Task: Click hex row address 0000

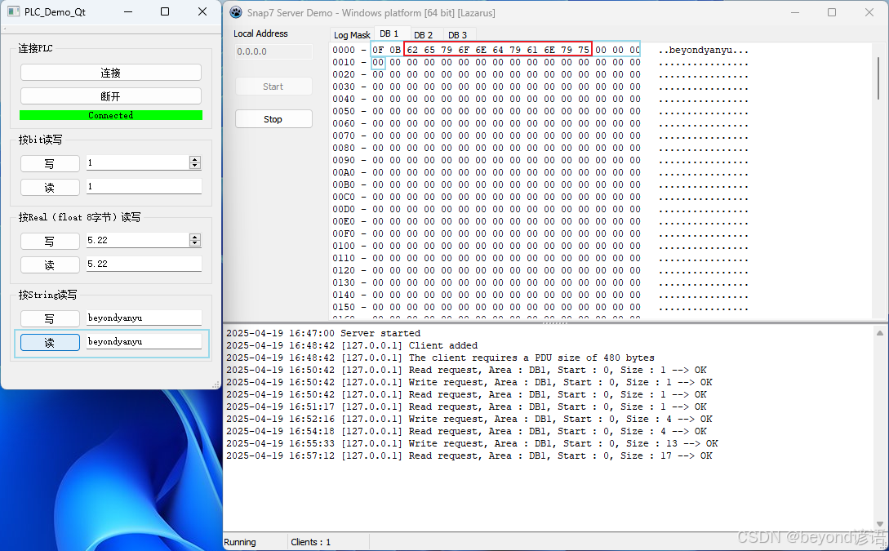Action: (x=344, y=50)
